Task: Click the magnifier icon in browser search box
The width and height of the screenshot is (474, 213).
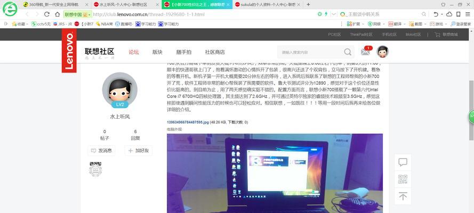Action: click(424, 14)
